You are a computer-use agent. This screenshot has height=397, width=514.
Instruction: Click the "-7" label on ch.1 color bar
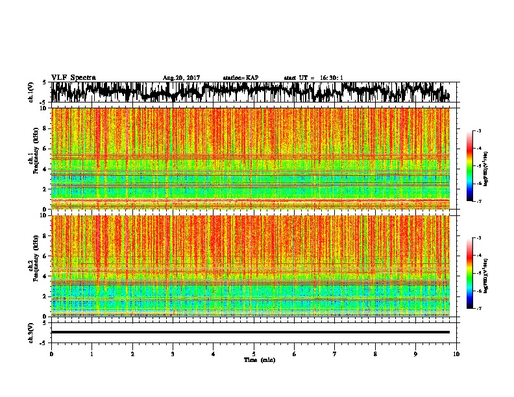[478, 201]
